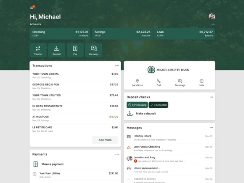
Task: Select the 9 Accepted filter
Action: click(158, 105)
